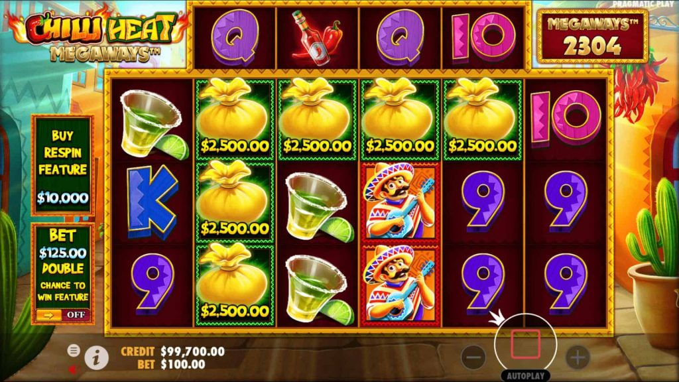The image size is (679, 382).
Task: Click the Megaways 2304 counter
Action: coord(592,36)
